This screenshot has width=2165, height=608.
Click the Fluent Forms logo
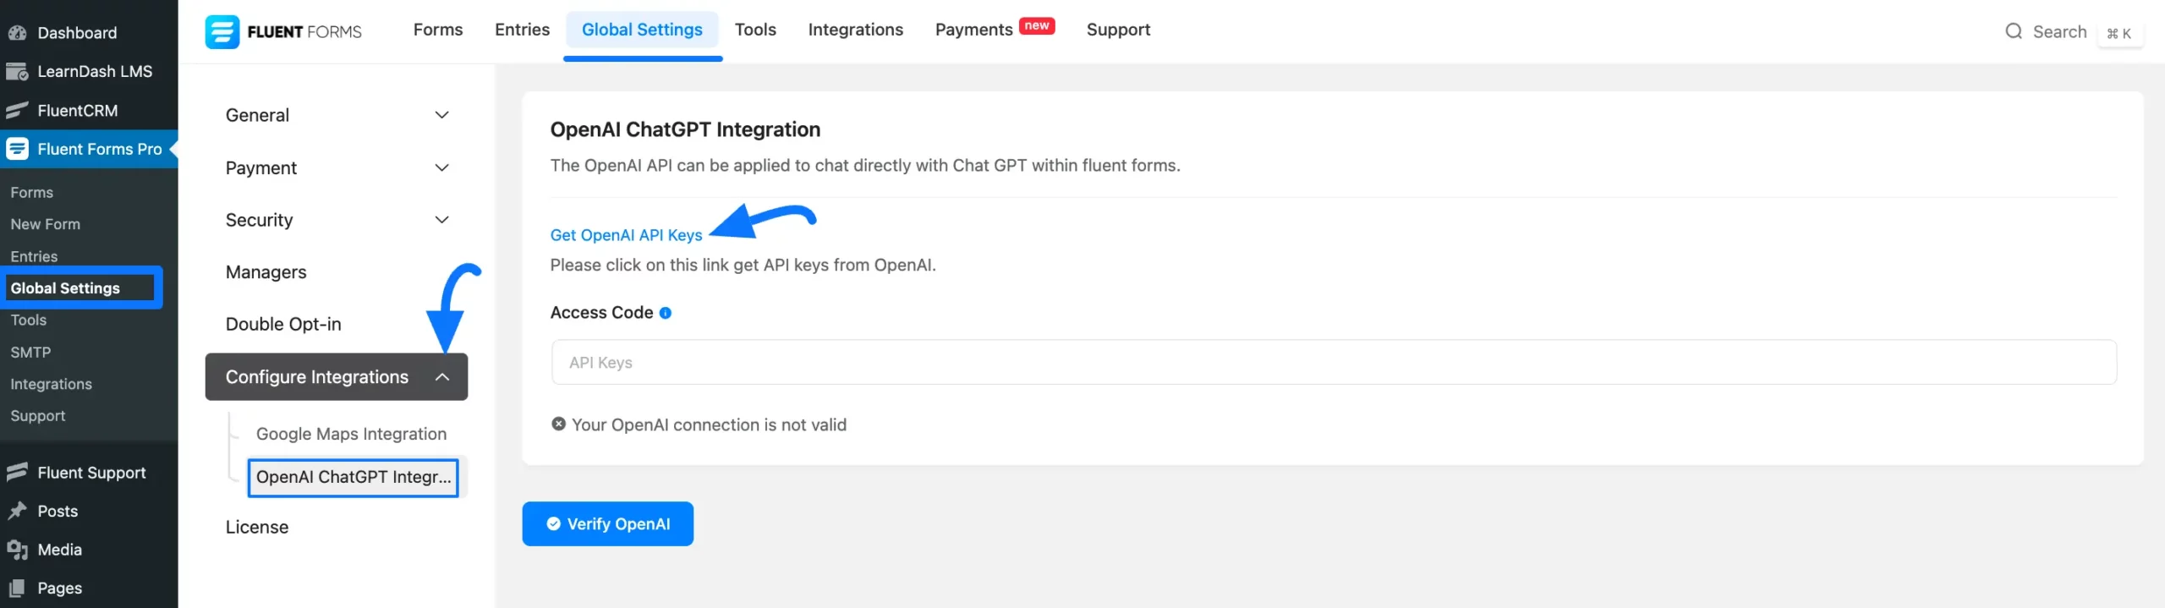[x=283, y=31]
